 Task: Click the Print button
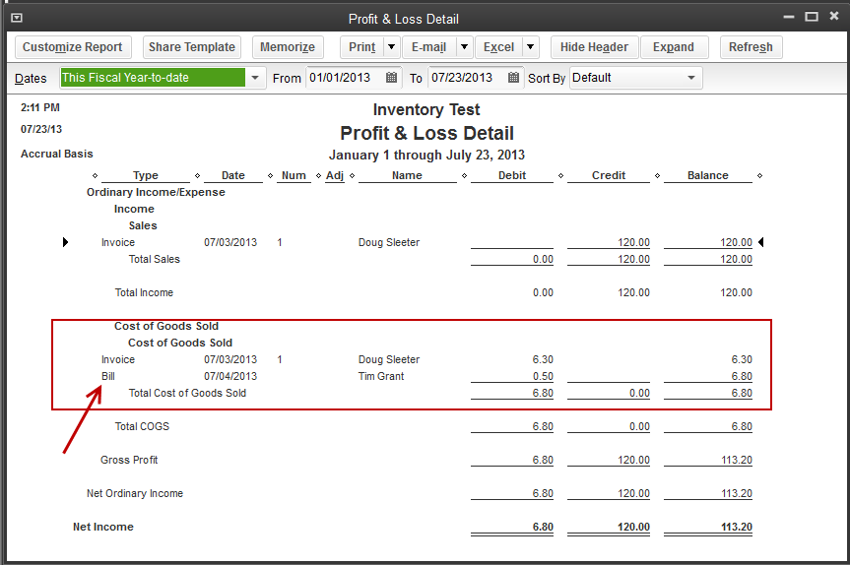(362, 47)
